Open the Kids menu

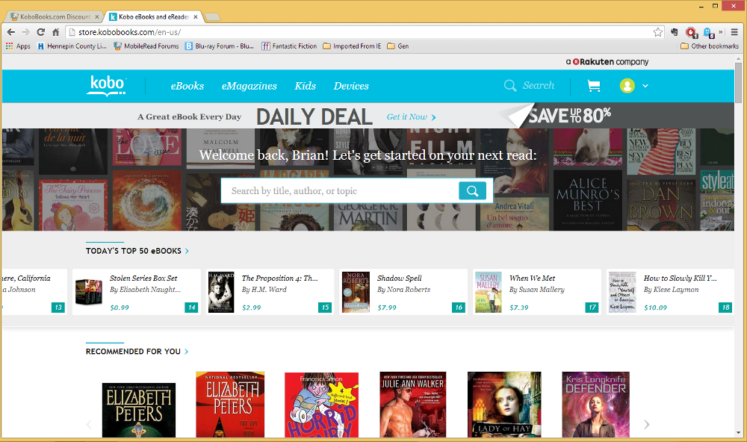(306, 86)
